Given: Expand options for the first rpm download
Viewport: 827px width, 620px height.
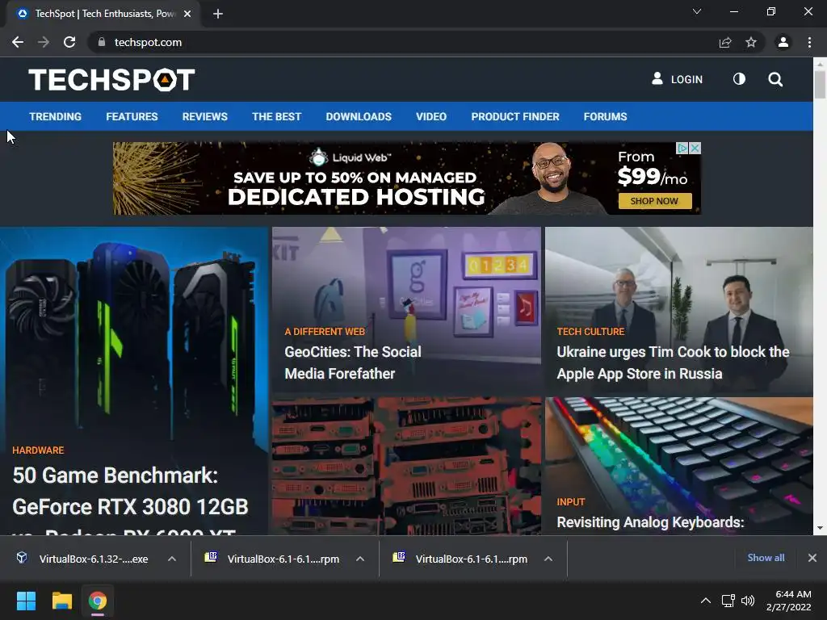Looking at the screenshot, I should pos(360,559).
